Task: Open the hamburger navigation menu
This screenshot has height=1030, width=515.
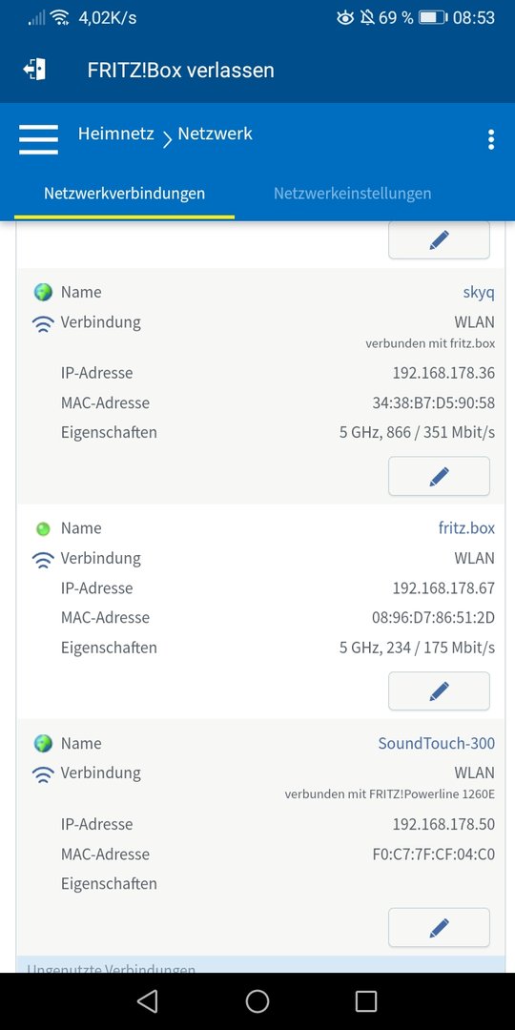Action: (38, 139)
